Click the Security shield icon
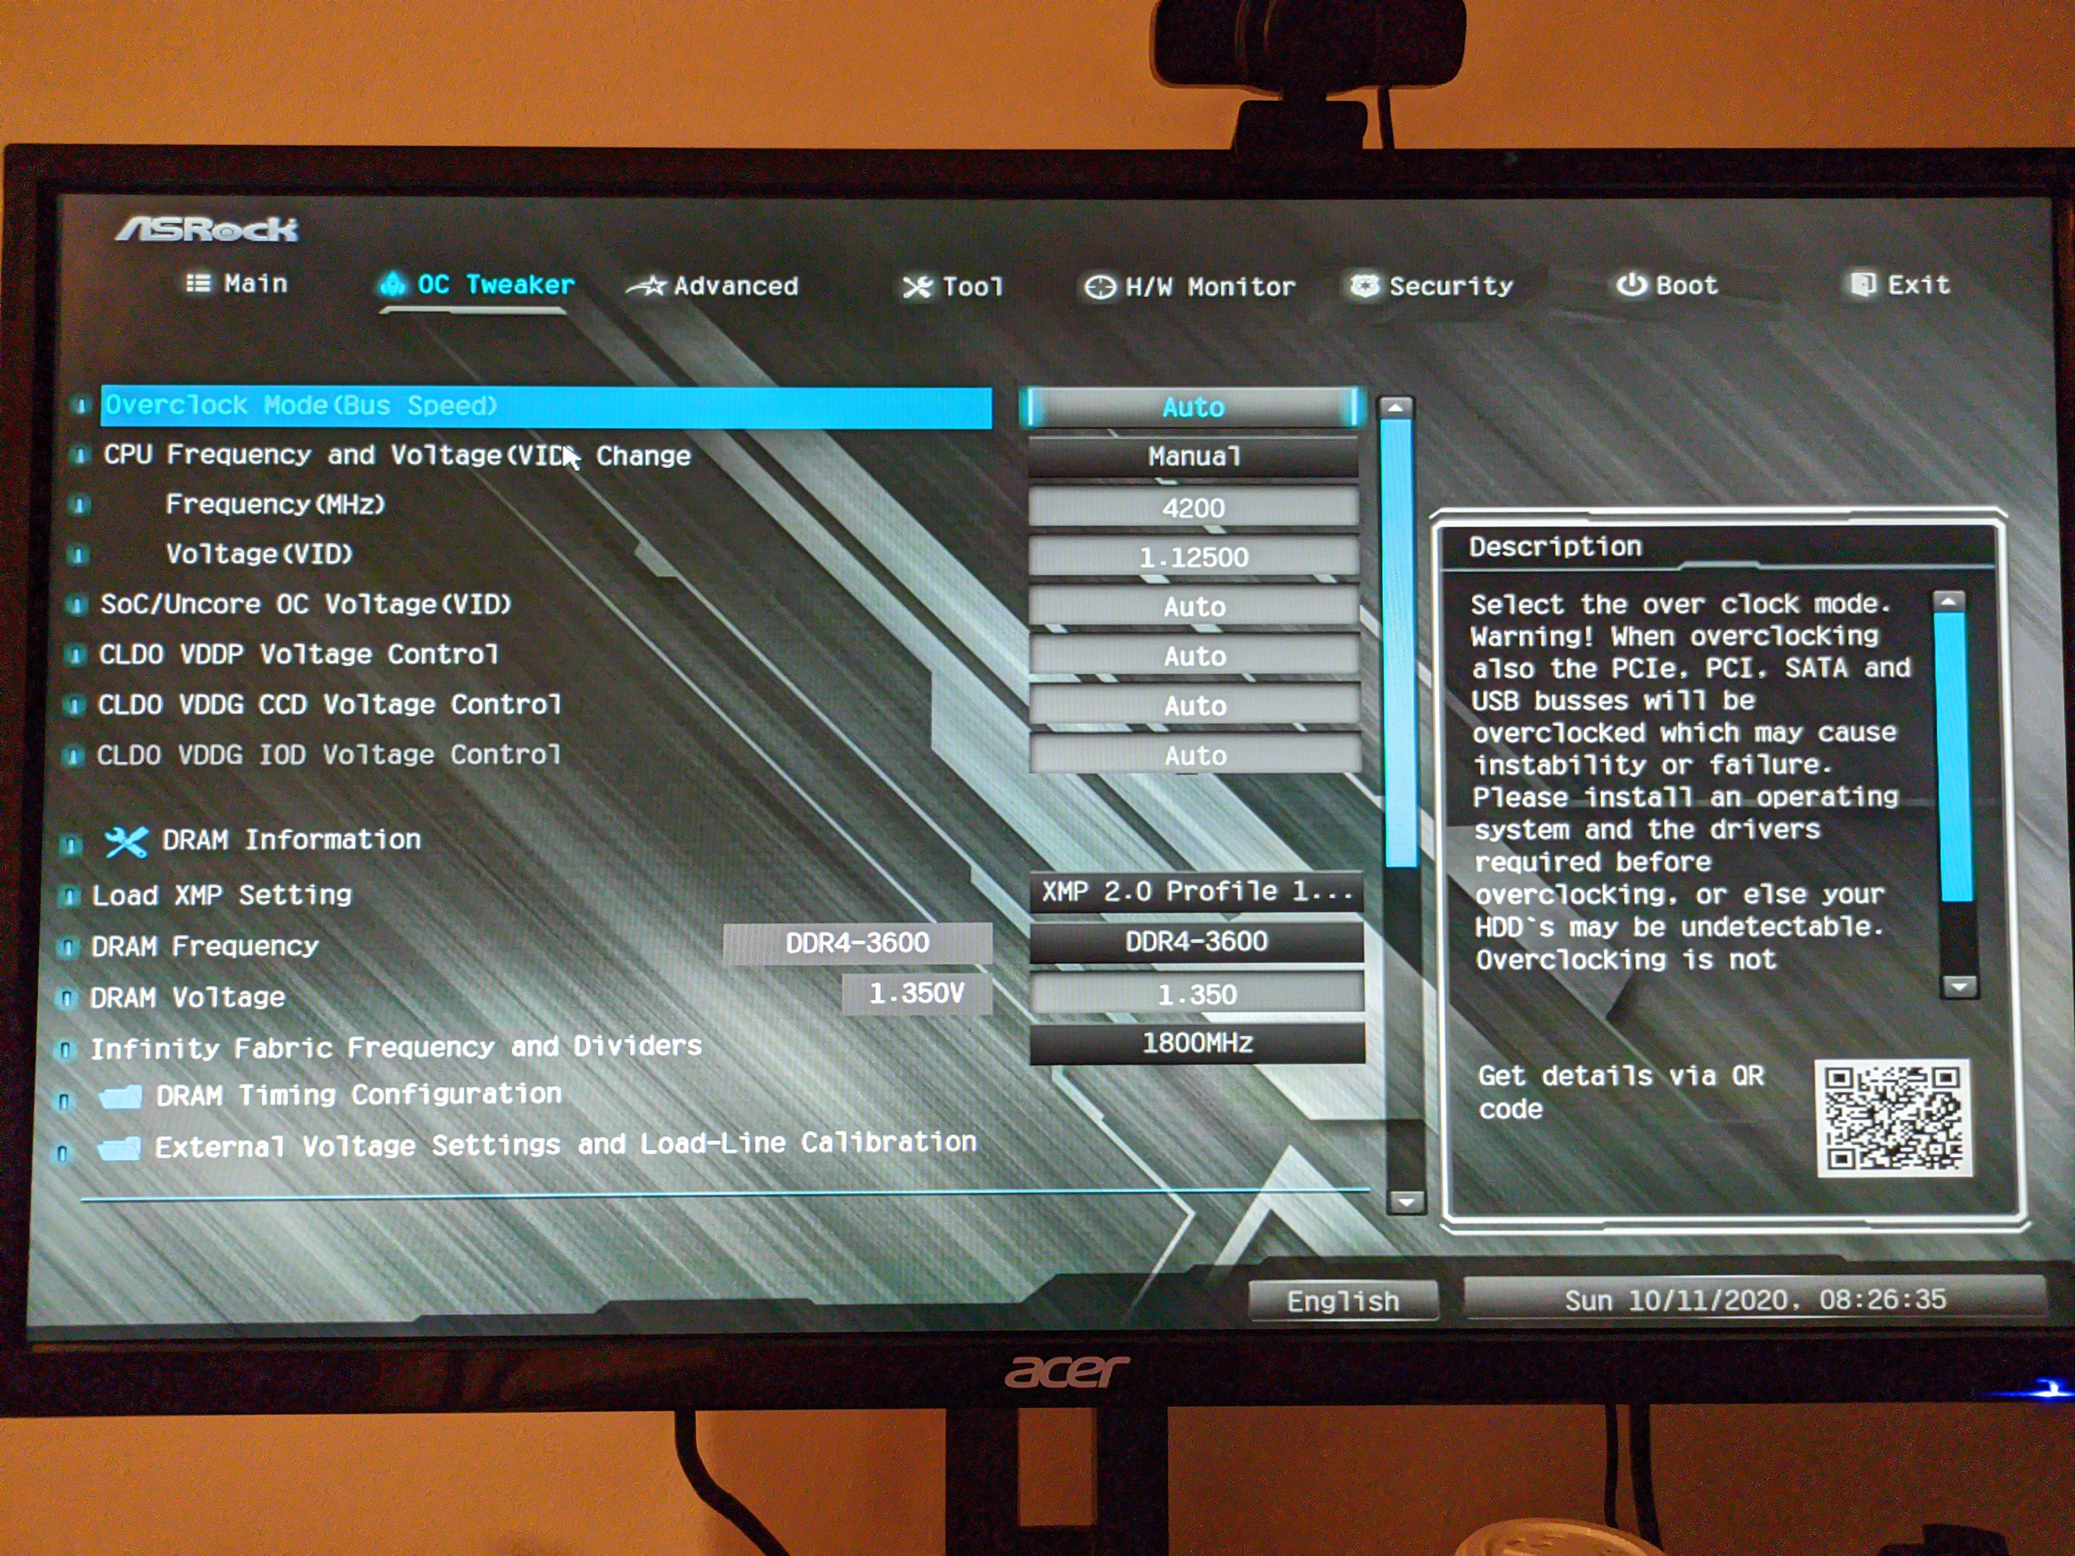This screenshot has height=1556, width=2075. point(1365,285)
